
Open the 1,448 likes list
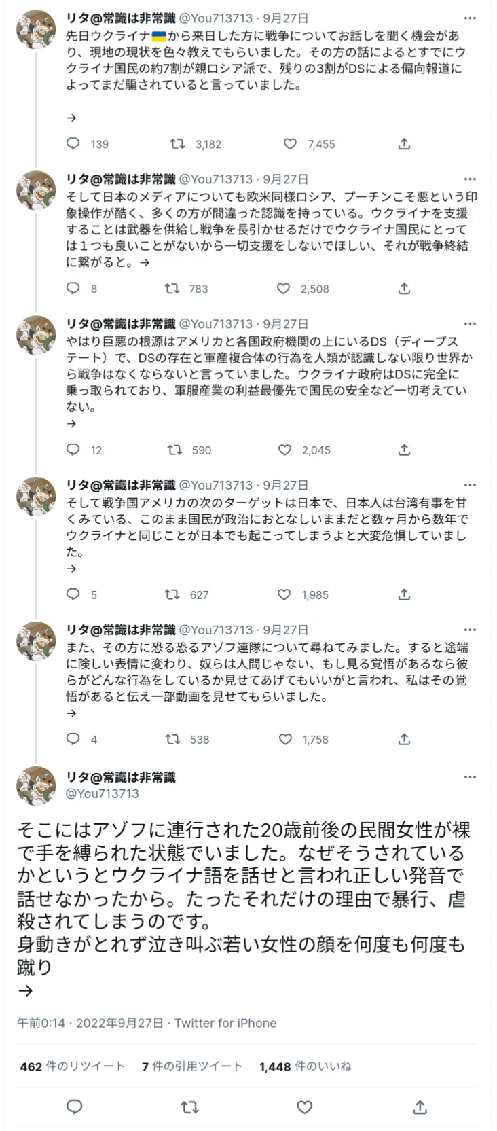coord(305,1066)
